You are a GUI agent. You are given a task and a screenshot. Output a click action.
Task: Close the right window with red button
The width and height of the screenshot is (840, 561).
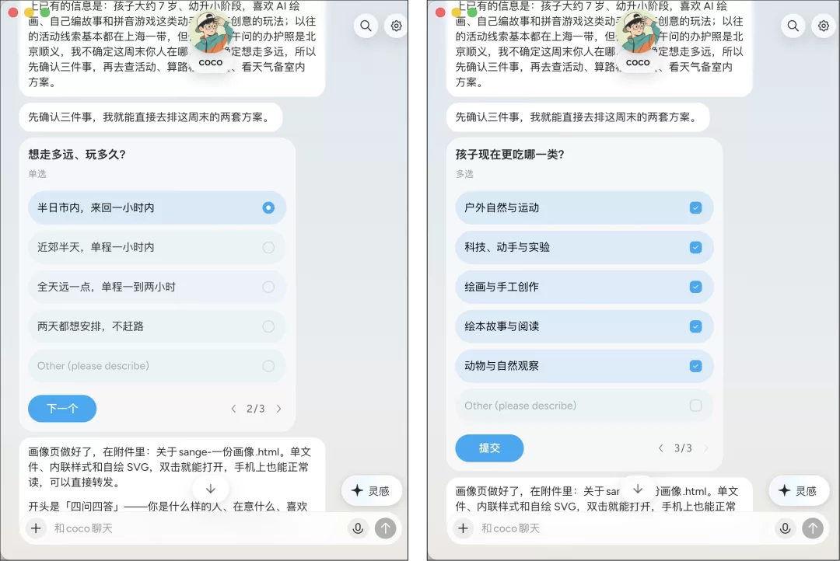click(440, 12)
